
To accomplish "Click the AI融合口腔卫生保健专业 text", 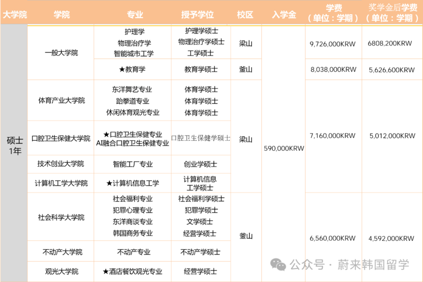I will (x=133, y=143).
